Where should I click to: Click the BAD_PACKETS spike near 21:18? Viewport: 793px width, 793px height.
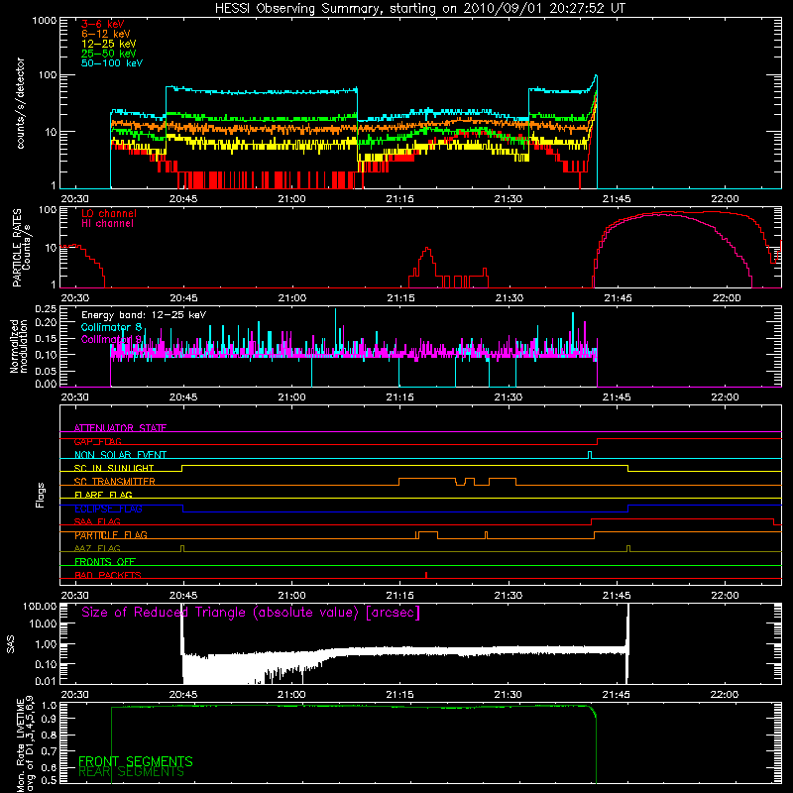426,575
